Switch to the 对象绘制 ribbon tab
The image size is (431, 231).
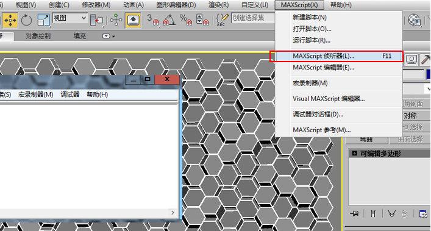[38, 36]
